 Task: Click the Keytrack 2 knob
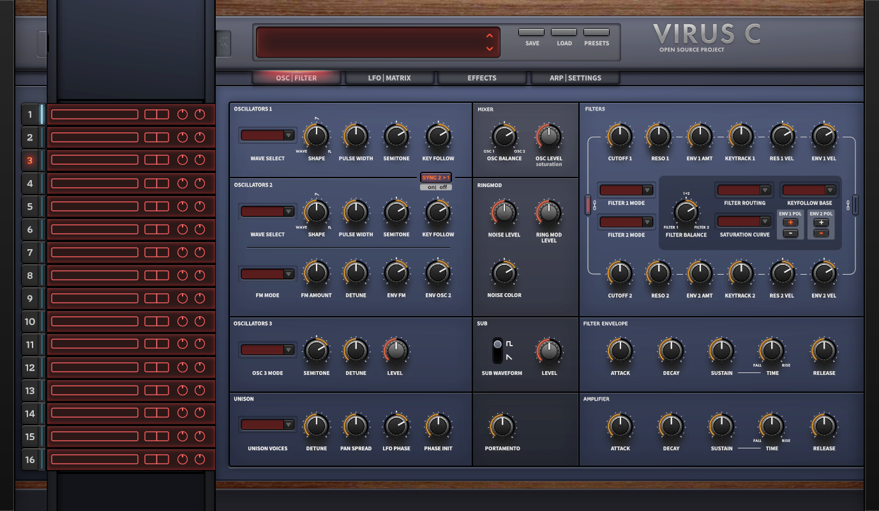click(740, 273)
